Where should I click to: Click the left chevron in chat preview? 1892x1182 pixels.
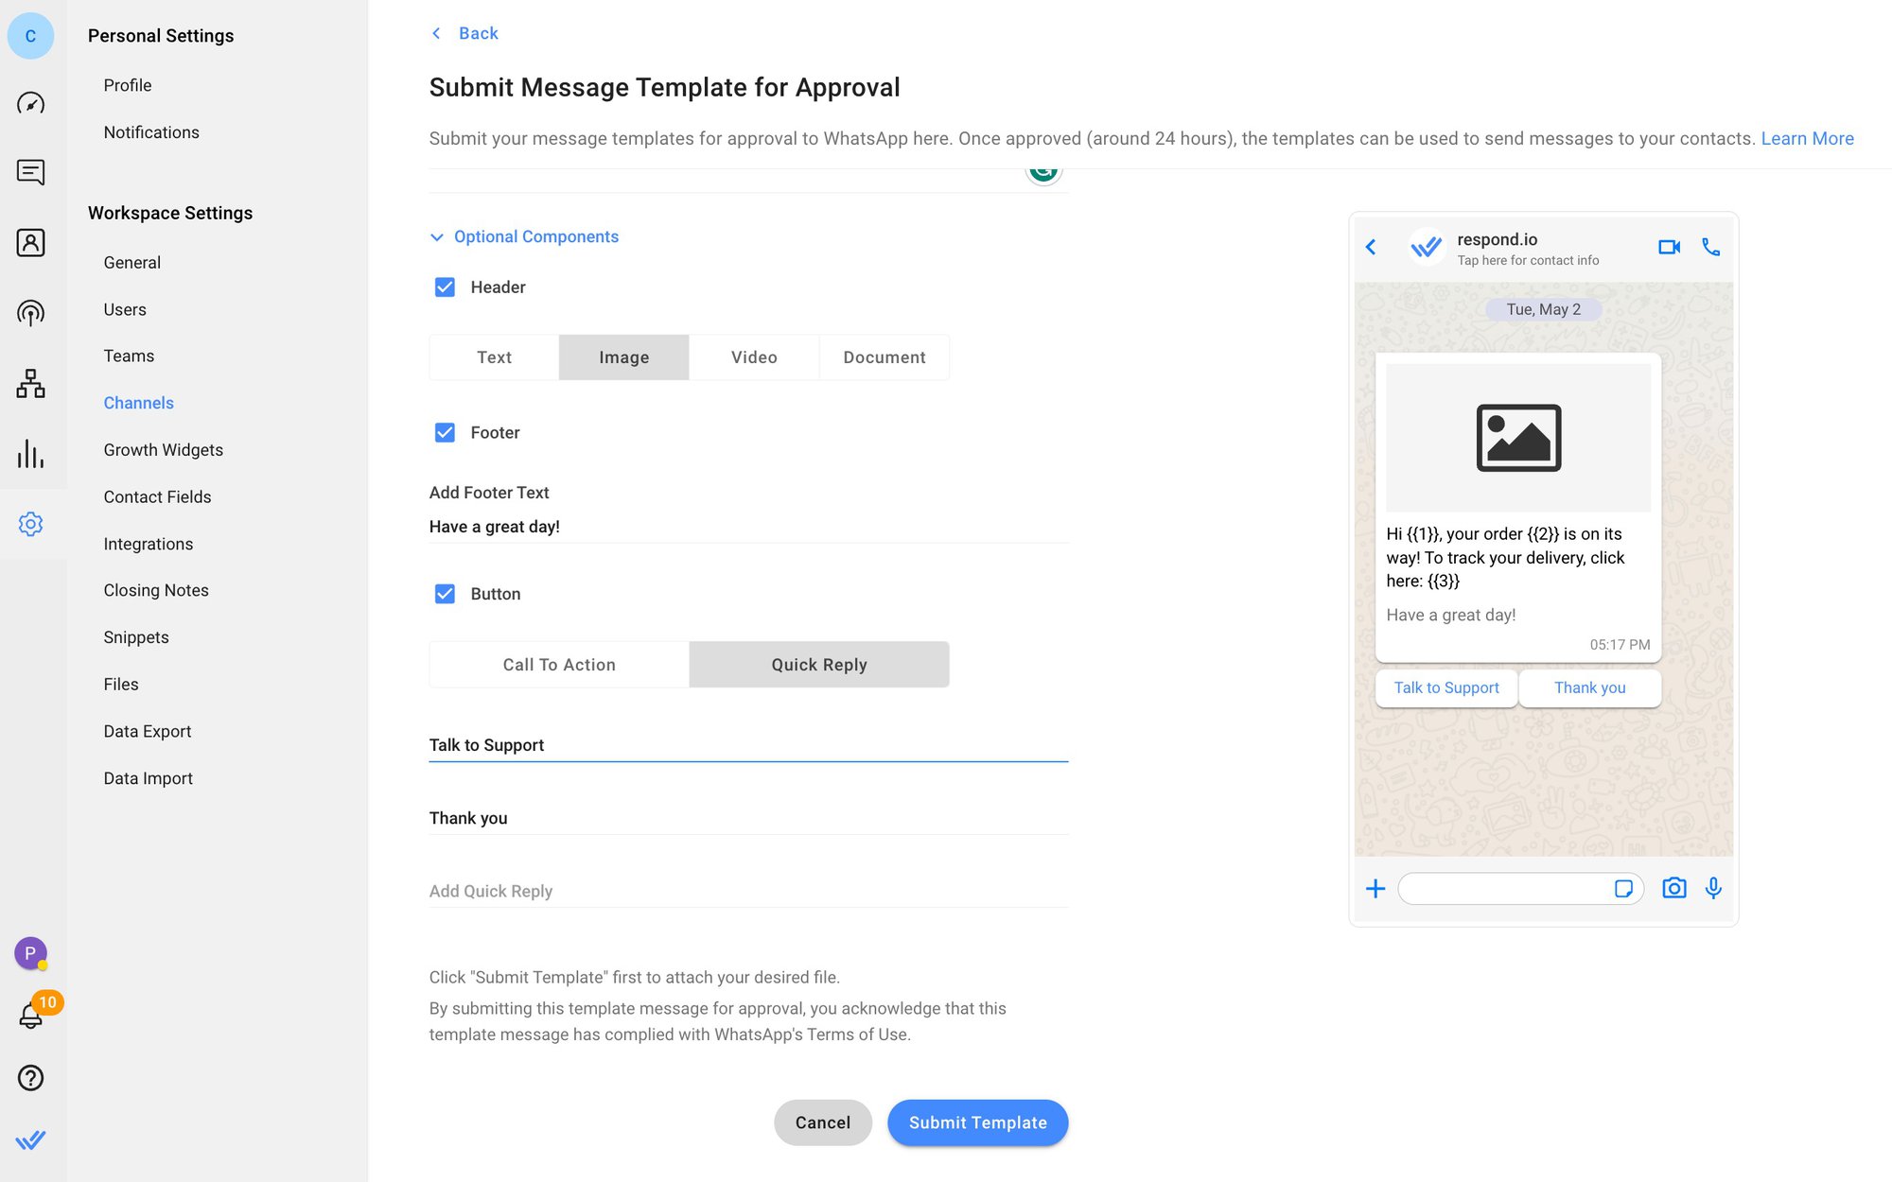tap(1373, 247)
